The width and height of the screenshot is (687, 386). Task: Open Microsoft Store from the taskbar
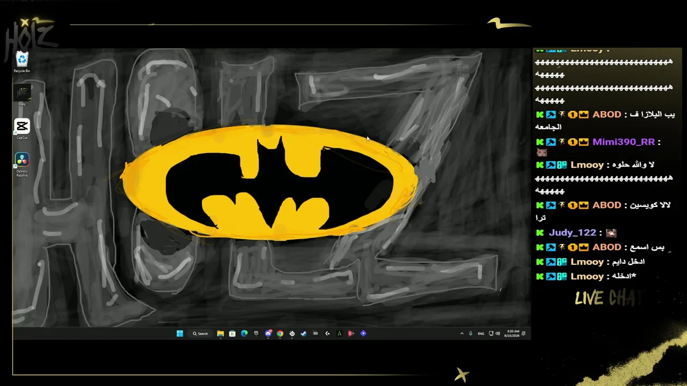232,333
